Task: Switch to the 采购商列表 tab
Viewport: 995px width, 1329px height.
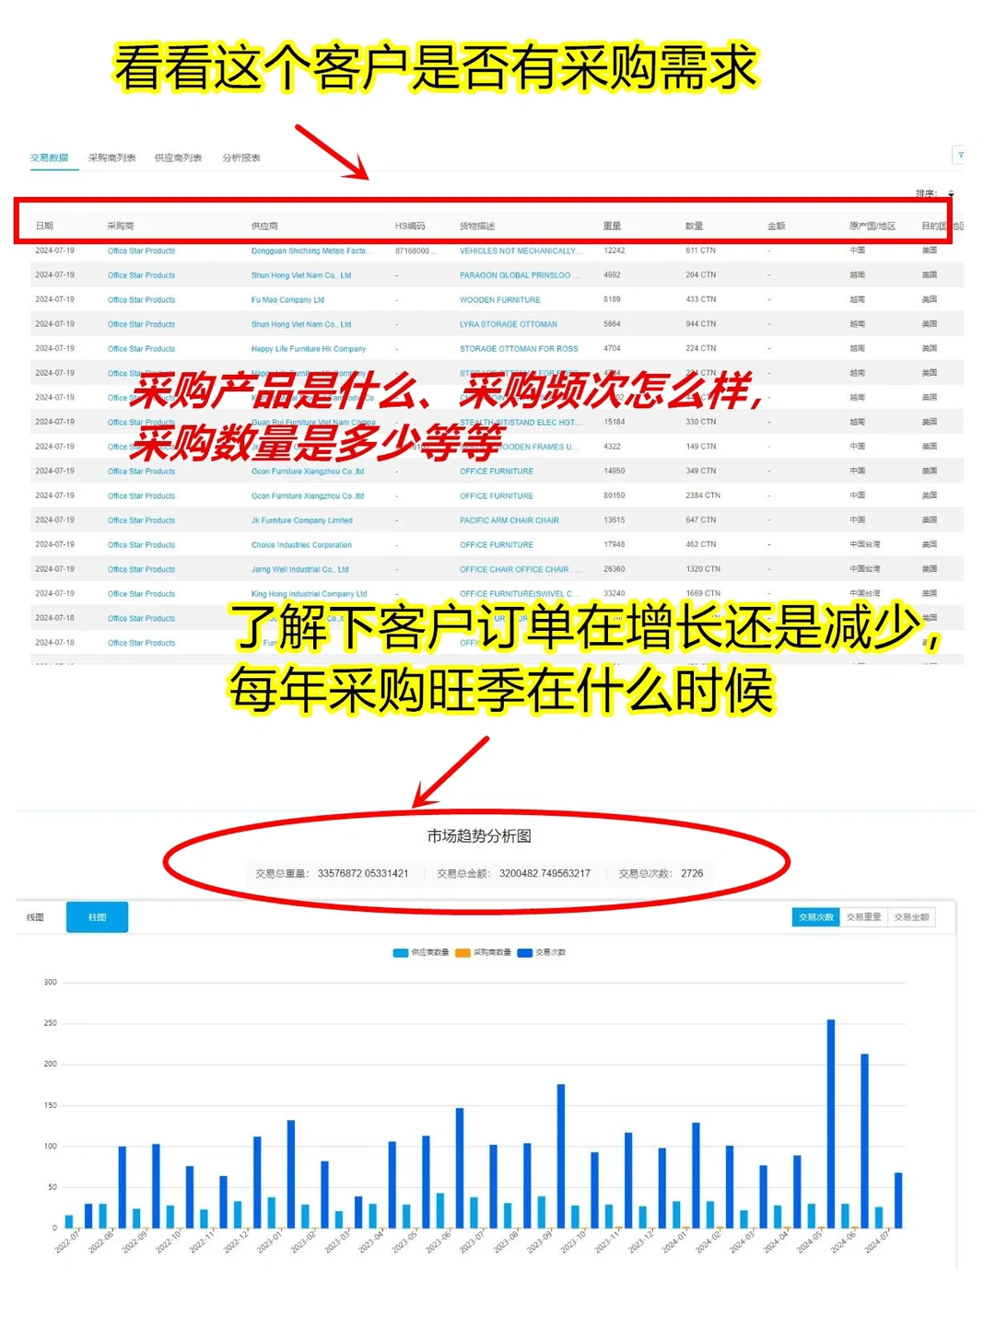Action: click(x=114, y=157)
